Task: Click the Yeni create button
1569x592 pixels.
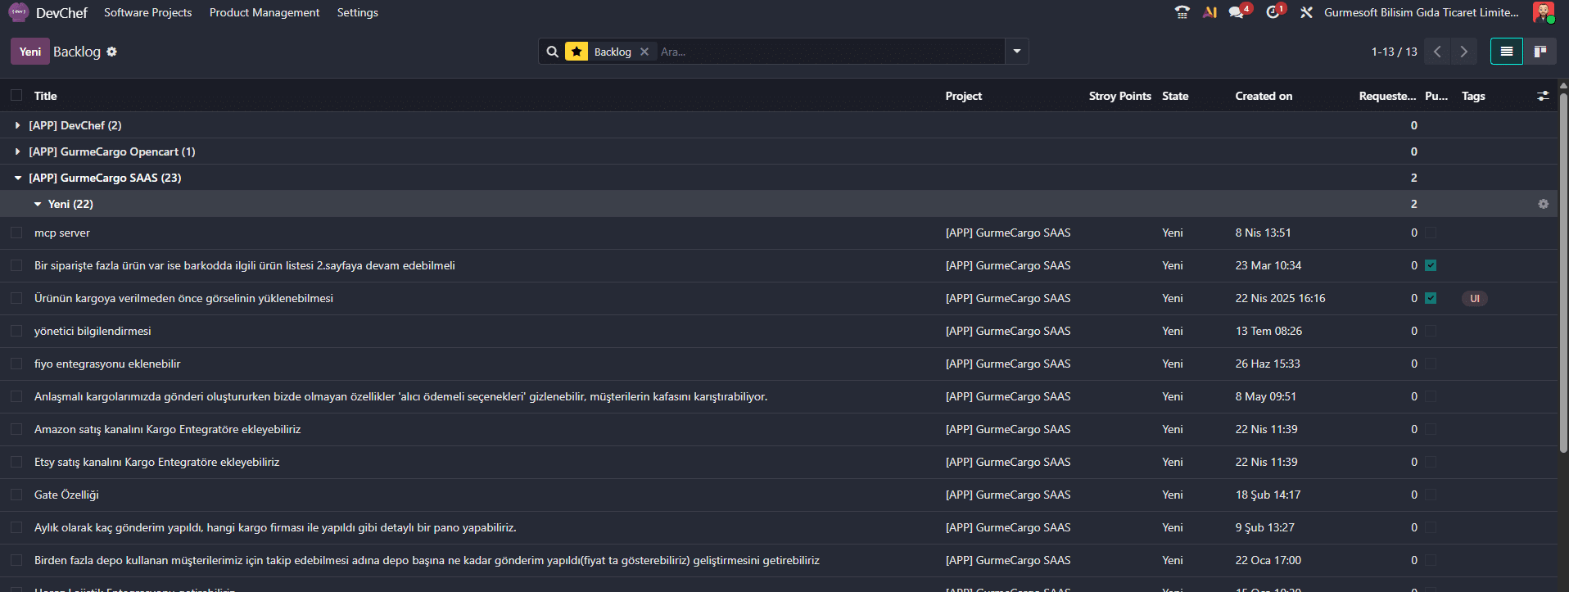Action: click(30, 52)
